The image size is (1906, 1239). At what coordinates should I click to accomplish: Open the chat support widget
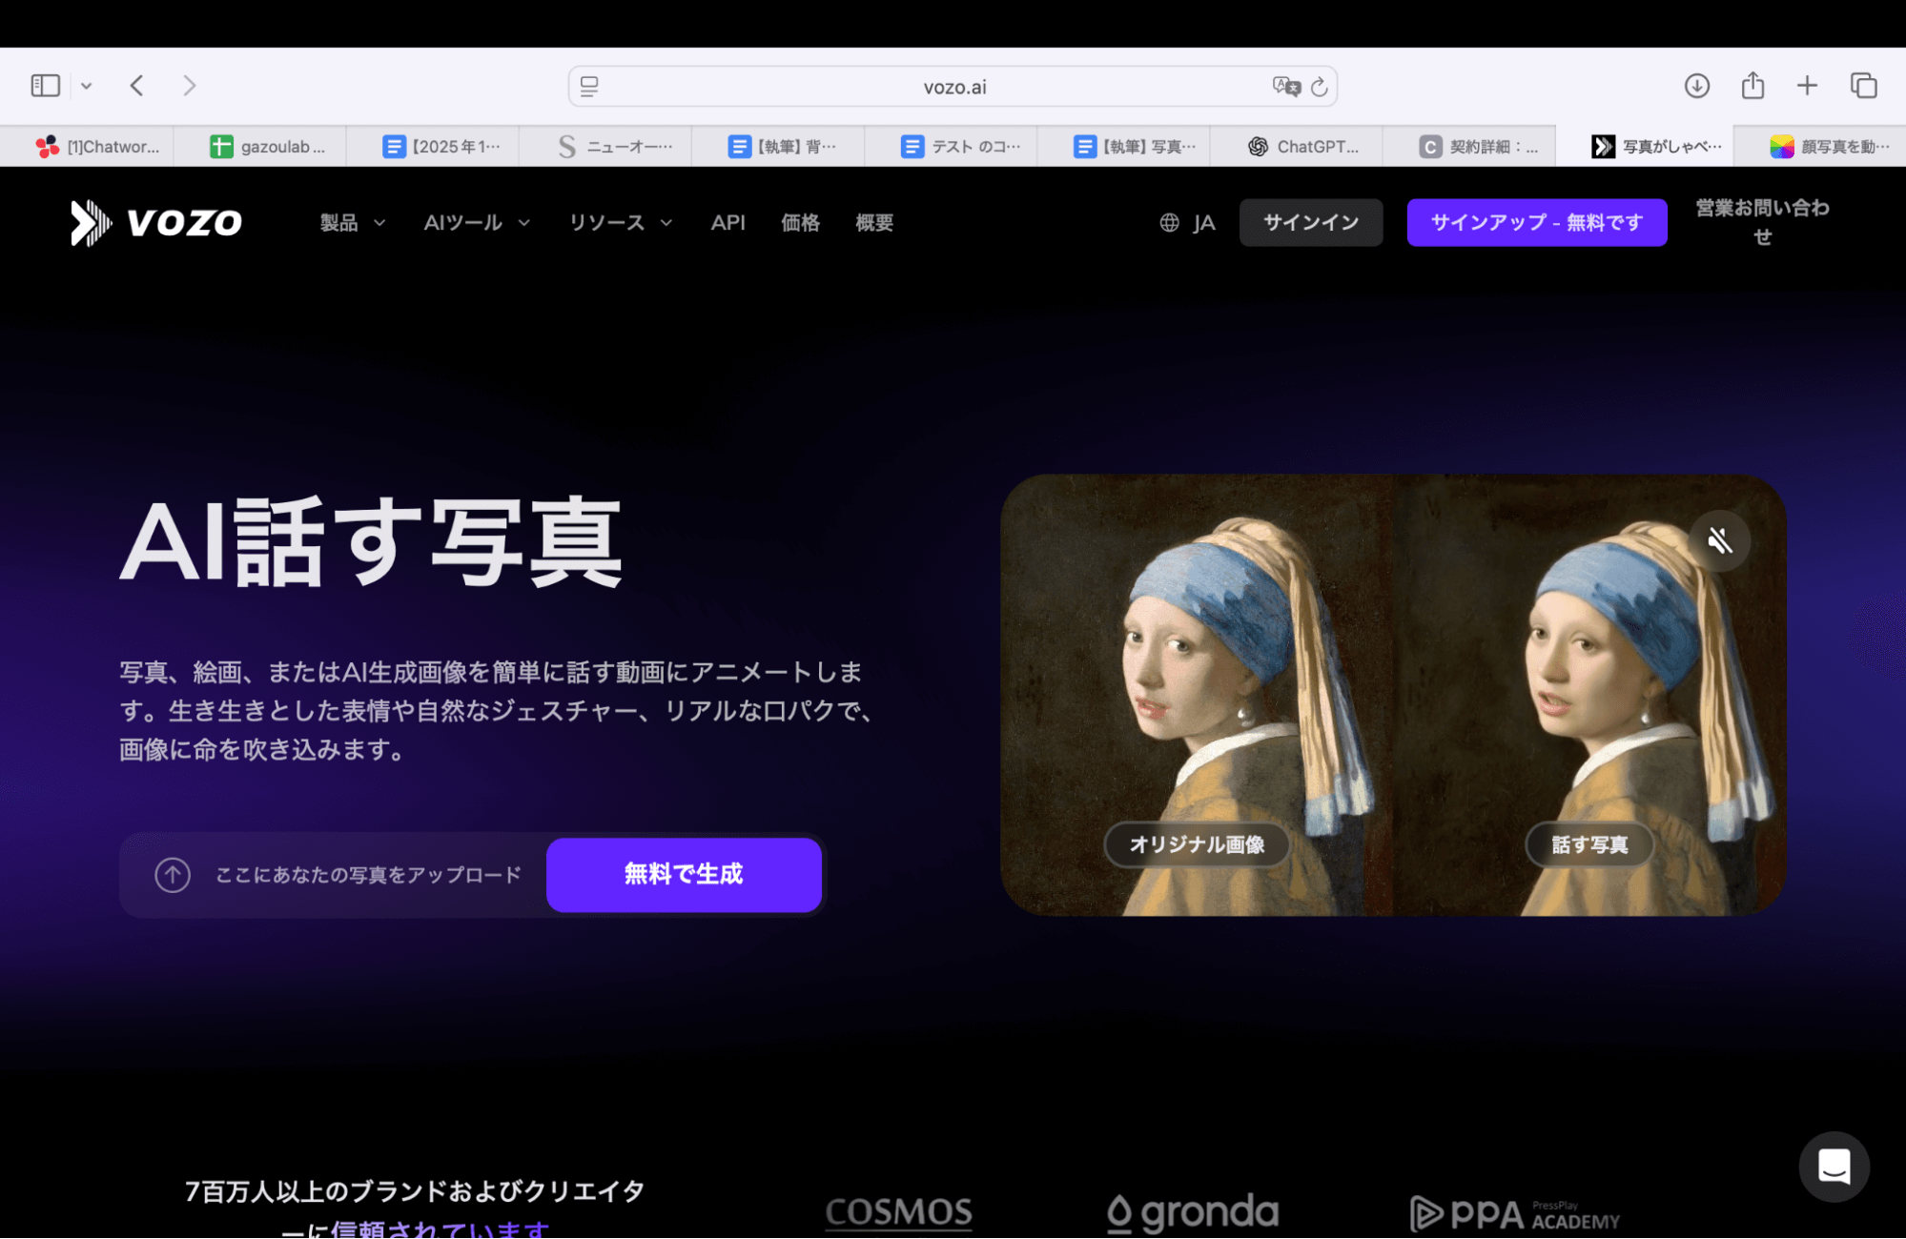point(1833,1167)
